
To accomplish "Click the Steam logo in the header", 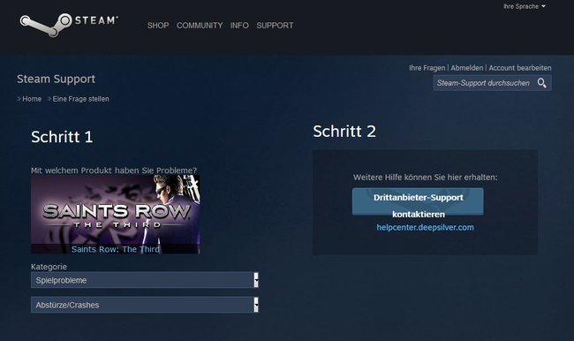I will [x=69, y=25].
